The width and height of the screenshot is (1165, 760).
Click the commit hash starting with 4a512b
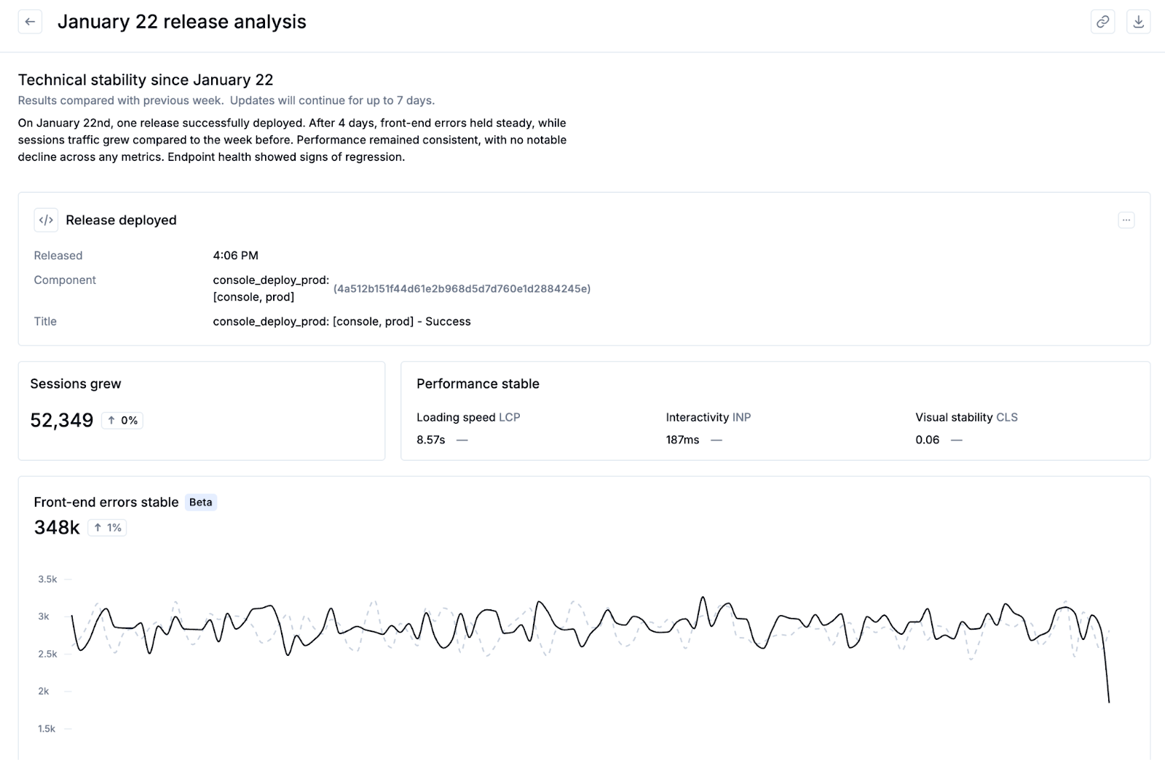pos(462,289)
